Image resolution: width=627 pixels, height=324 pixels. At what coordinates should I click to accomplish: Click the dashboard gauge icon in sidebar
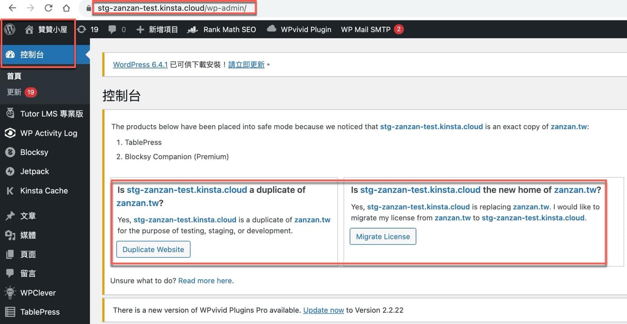click(10, 55)
